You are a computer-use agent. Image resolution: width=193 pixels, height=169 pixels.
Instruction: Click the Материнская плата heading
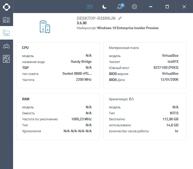click(124, 48)
